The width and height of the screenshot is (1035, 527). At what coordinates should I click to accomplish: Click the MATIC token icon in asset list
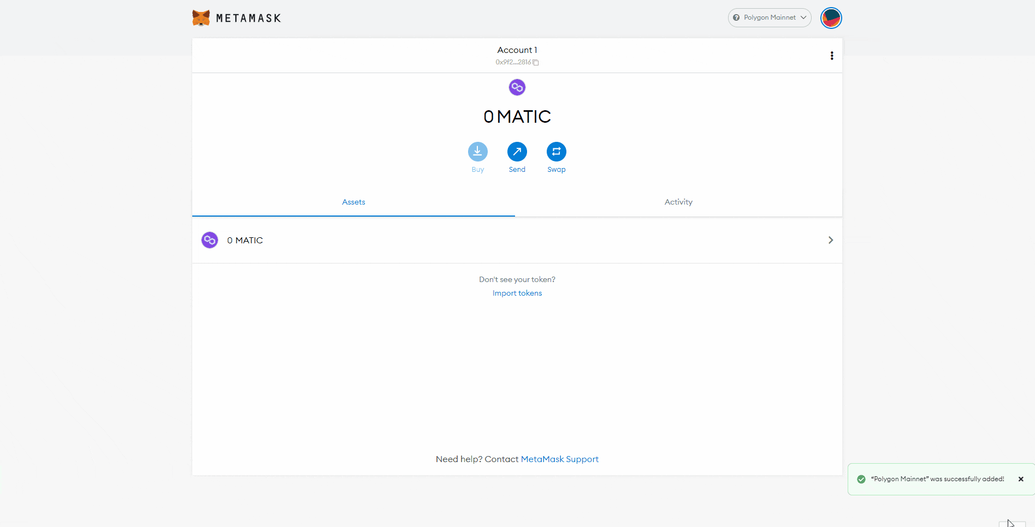(210, 240)
